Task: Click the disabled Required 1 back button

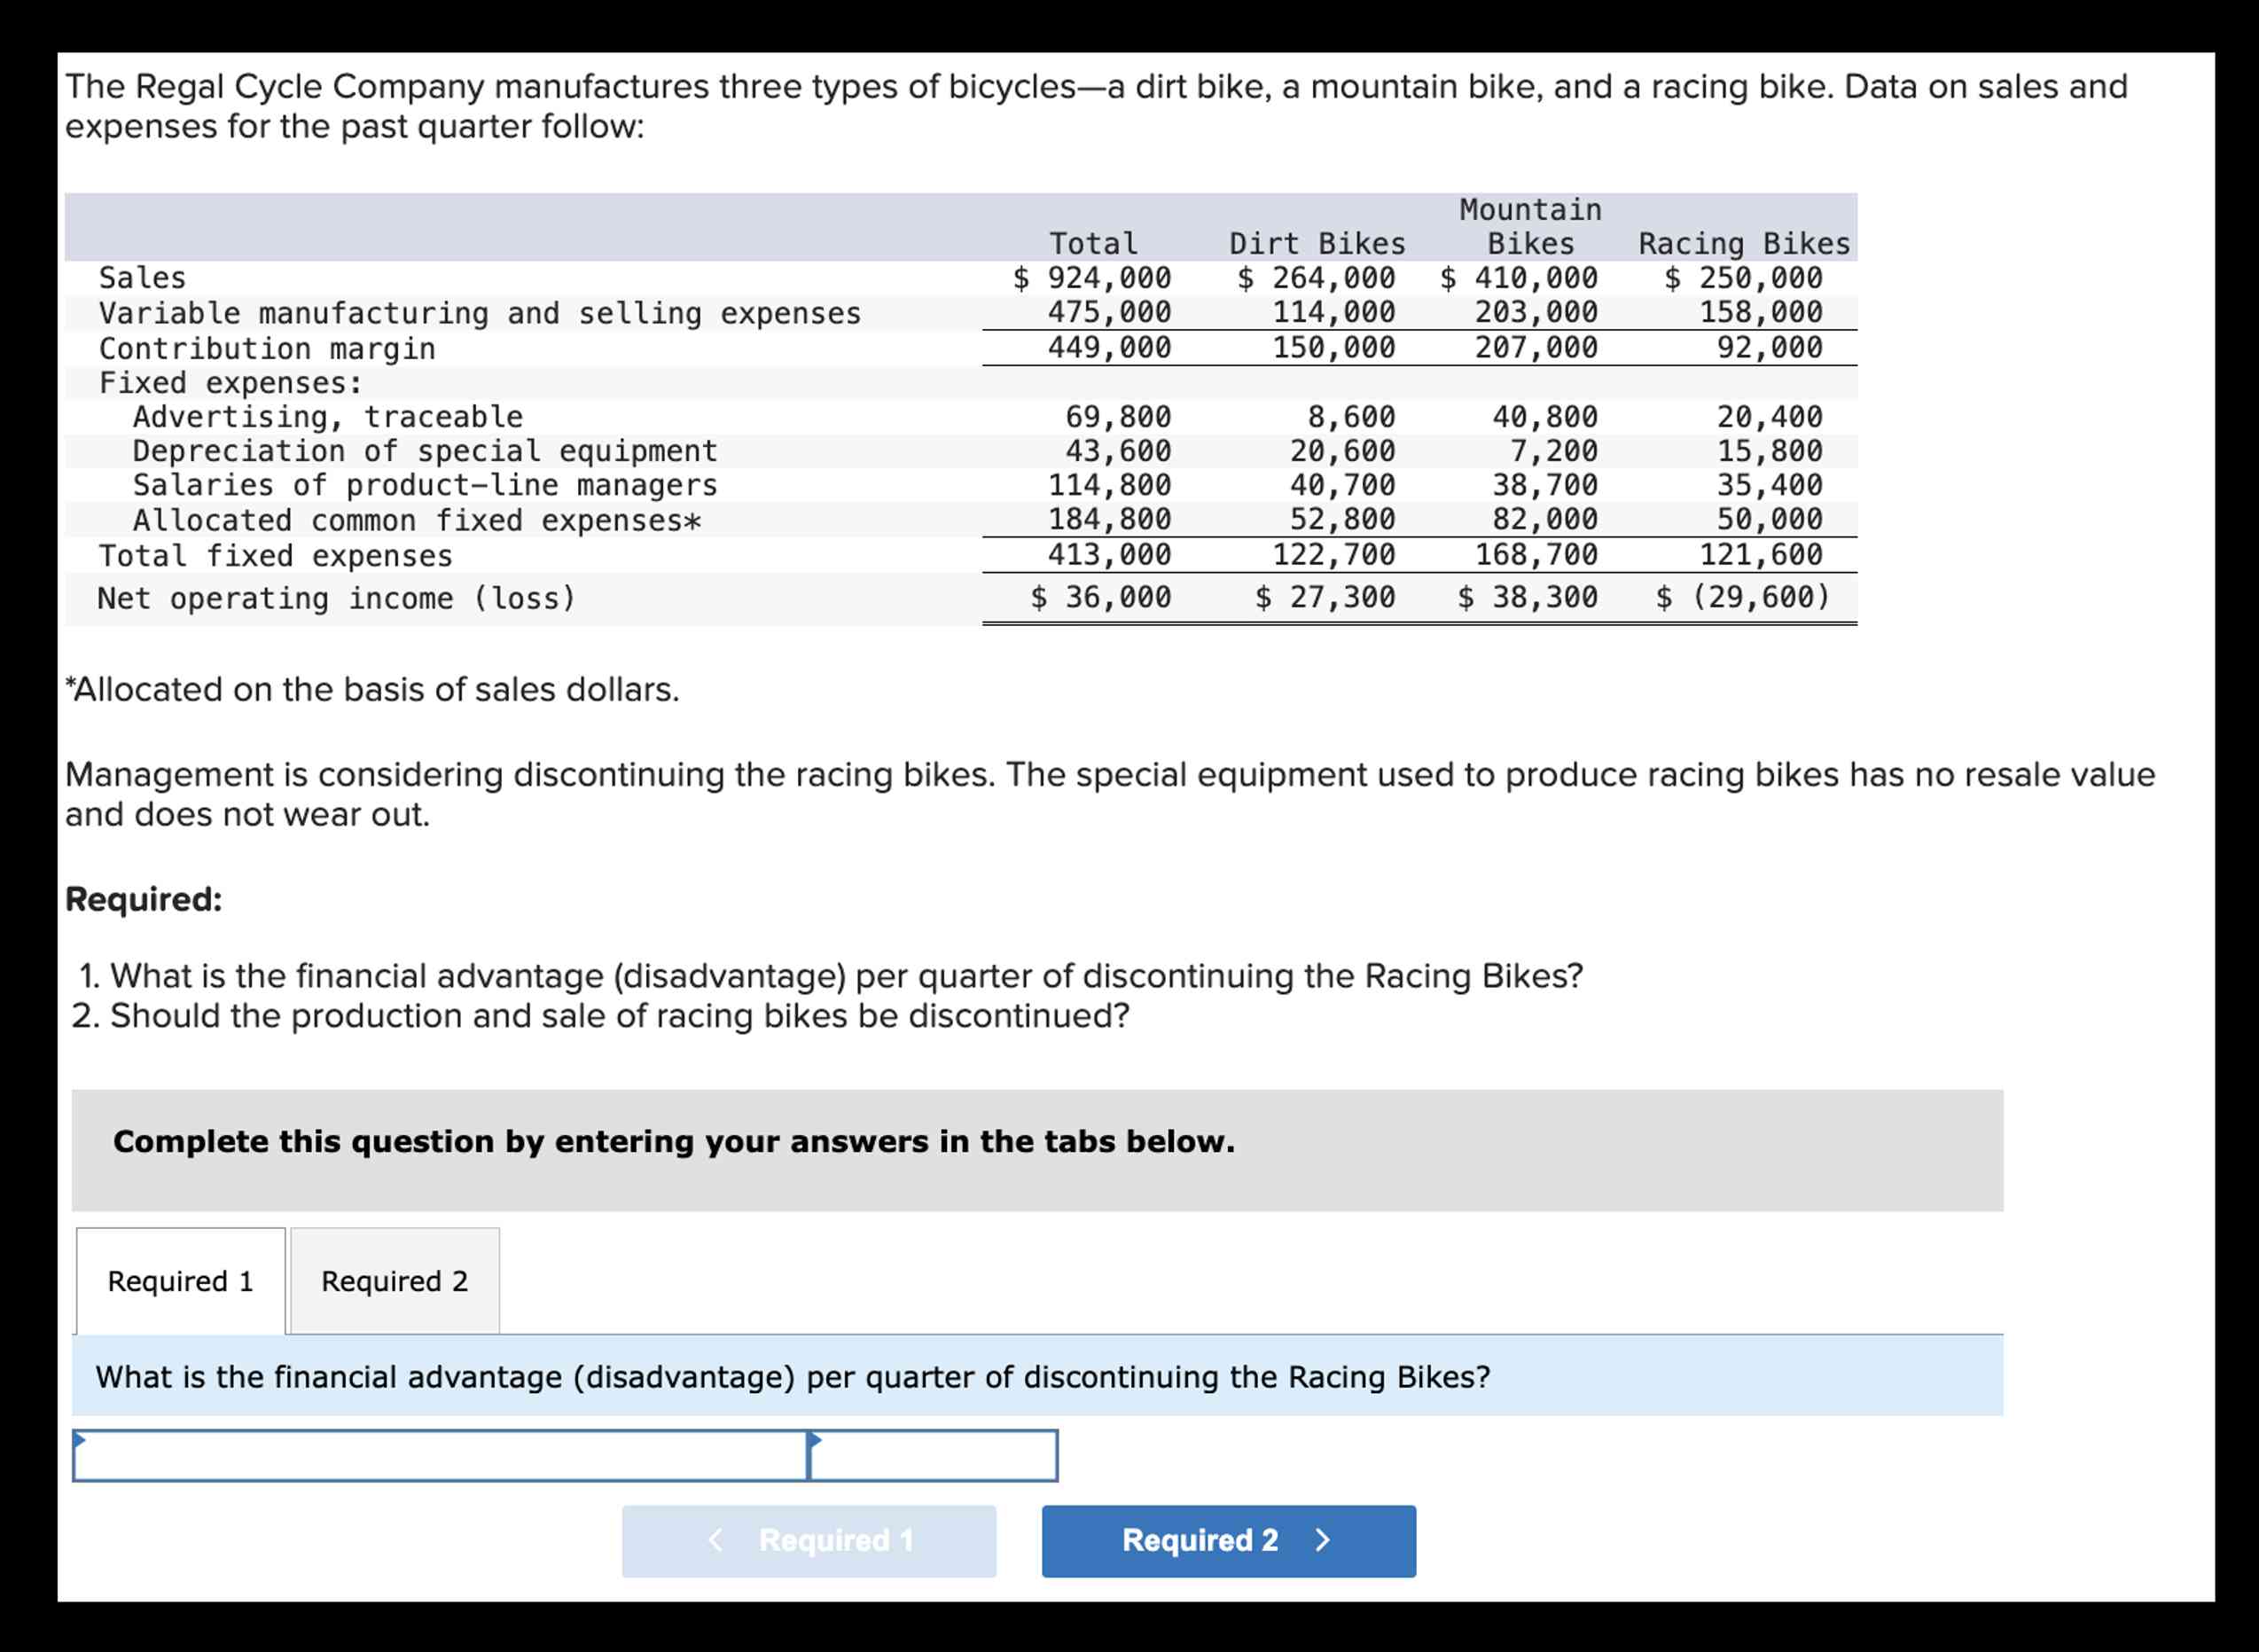Action: (x=809, y=1541)
